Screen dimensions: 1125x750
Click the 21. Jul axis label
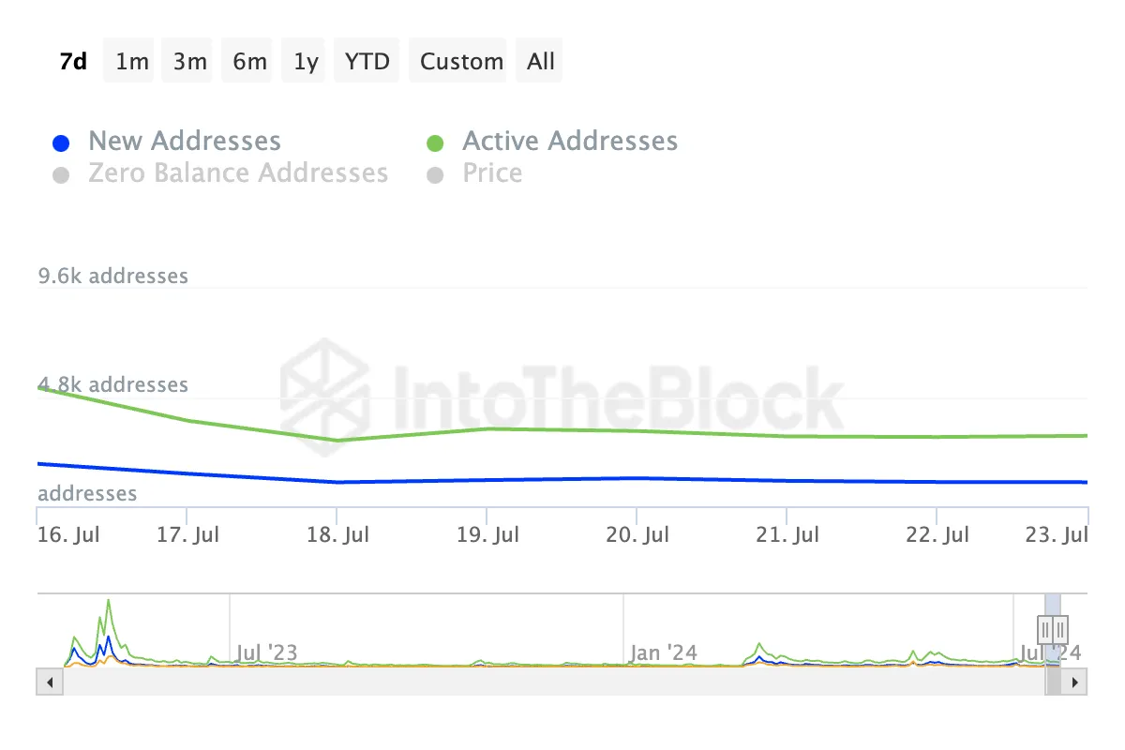(x=787, y=535)
